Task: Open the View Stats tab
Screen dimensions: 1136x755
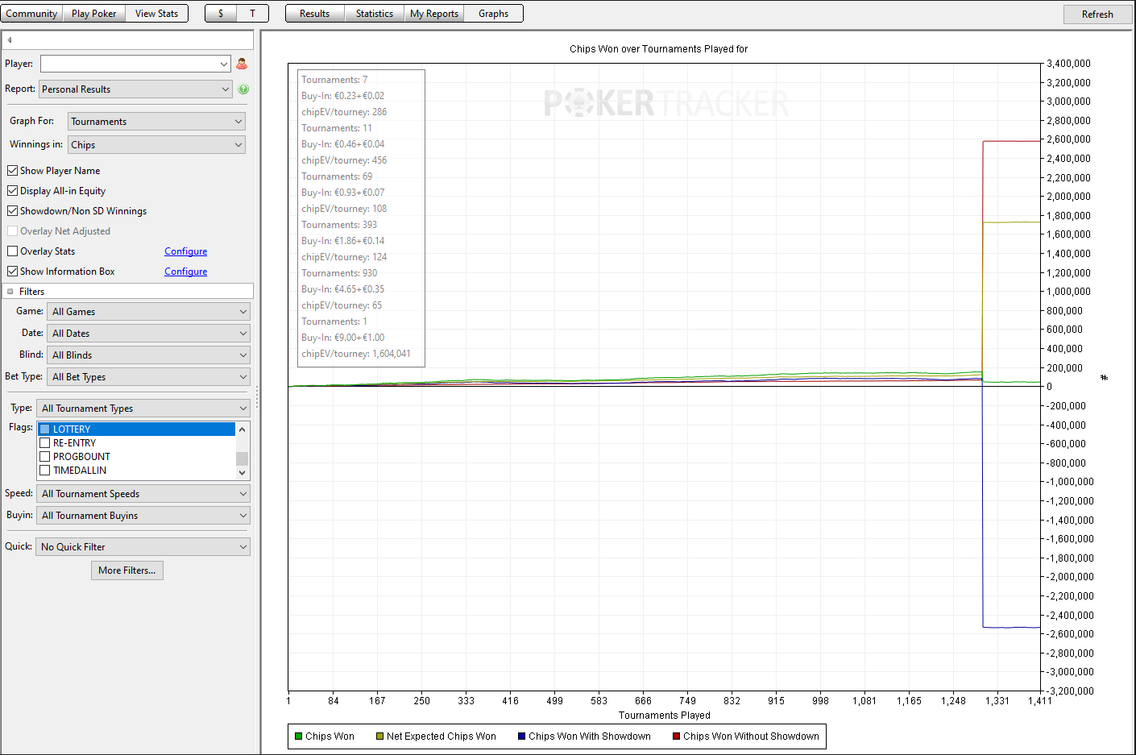Action: [156, 14]
